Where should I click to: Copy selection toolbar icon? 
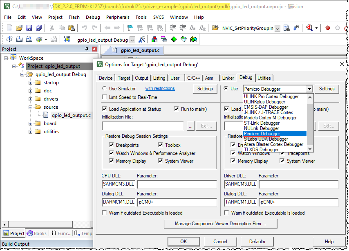(x=62, y=28)
